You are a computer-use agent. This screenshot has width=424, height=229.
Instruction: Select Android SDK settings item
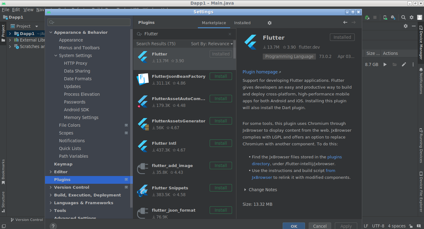click(x=76, y=110)
